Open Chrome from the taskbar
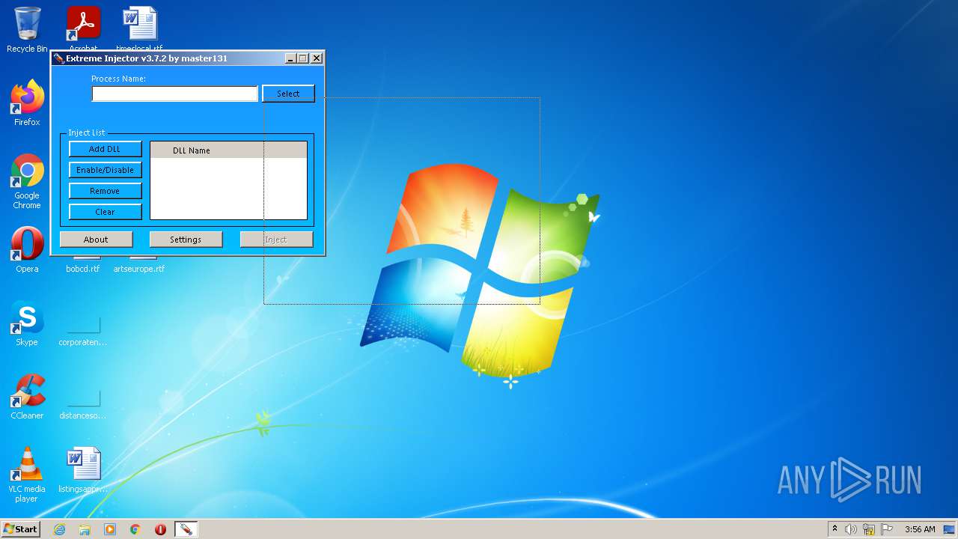 pyautogui.click(x=135, y=529)
